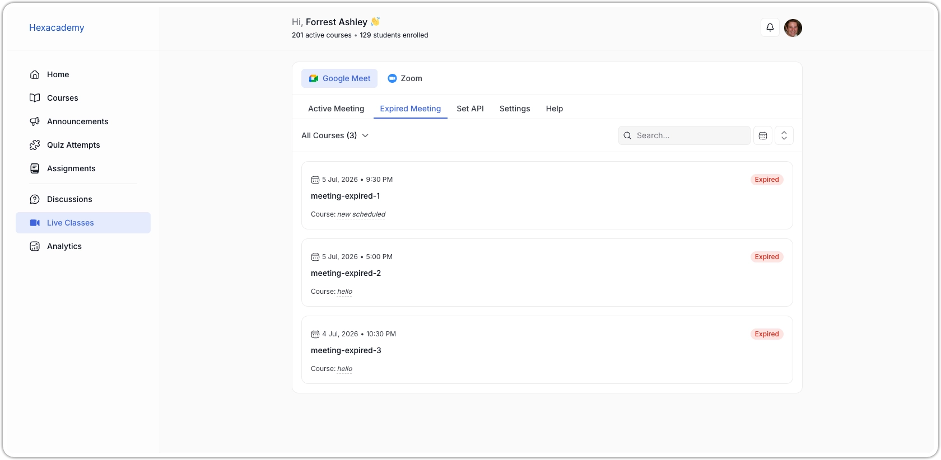Viewport: 941px width, 460px height.
Task: Open notifications bell
Action: point(770,27)
